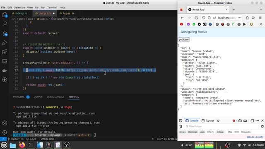Viewport: 265px width, 149px height.
Task: Toggle the Errors filter in console
Action: tap(182, 132)
